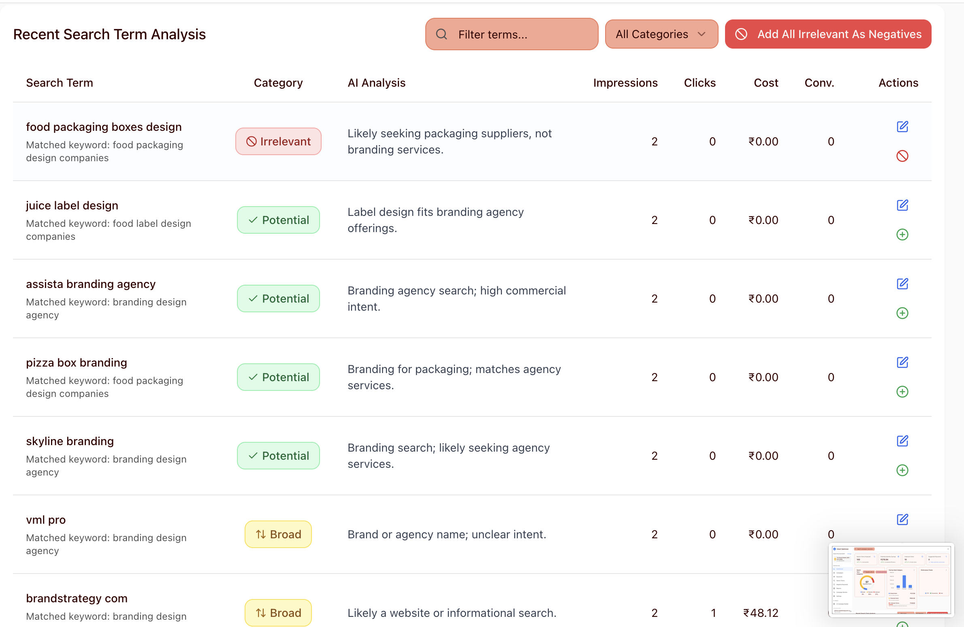
Task: Add pizza box branding via plus icon
Action: coord(902,392)
